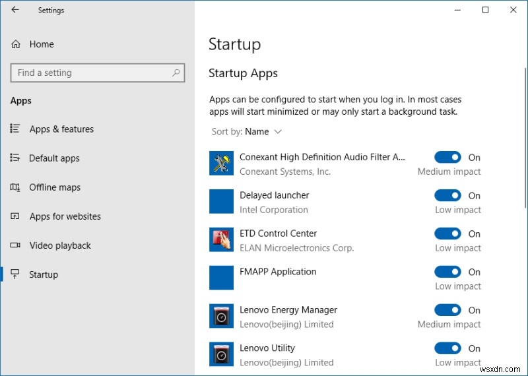Click the Lenovo Energy Manager icon
Image resolution: width=528 pixels, height=376 pixels.
point(221,316)
